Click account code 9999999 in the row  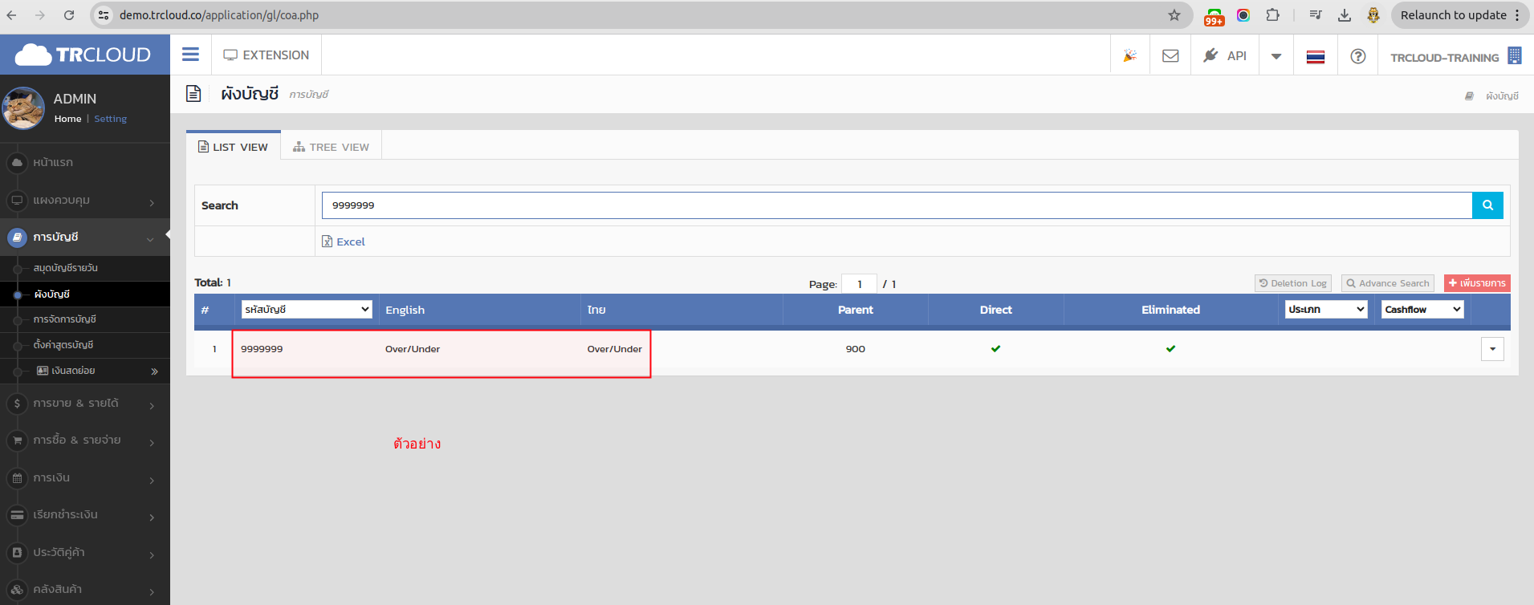tap(262, 349)
